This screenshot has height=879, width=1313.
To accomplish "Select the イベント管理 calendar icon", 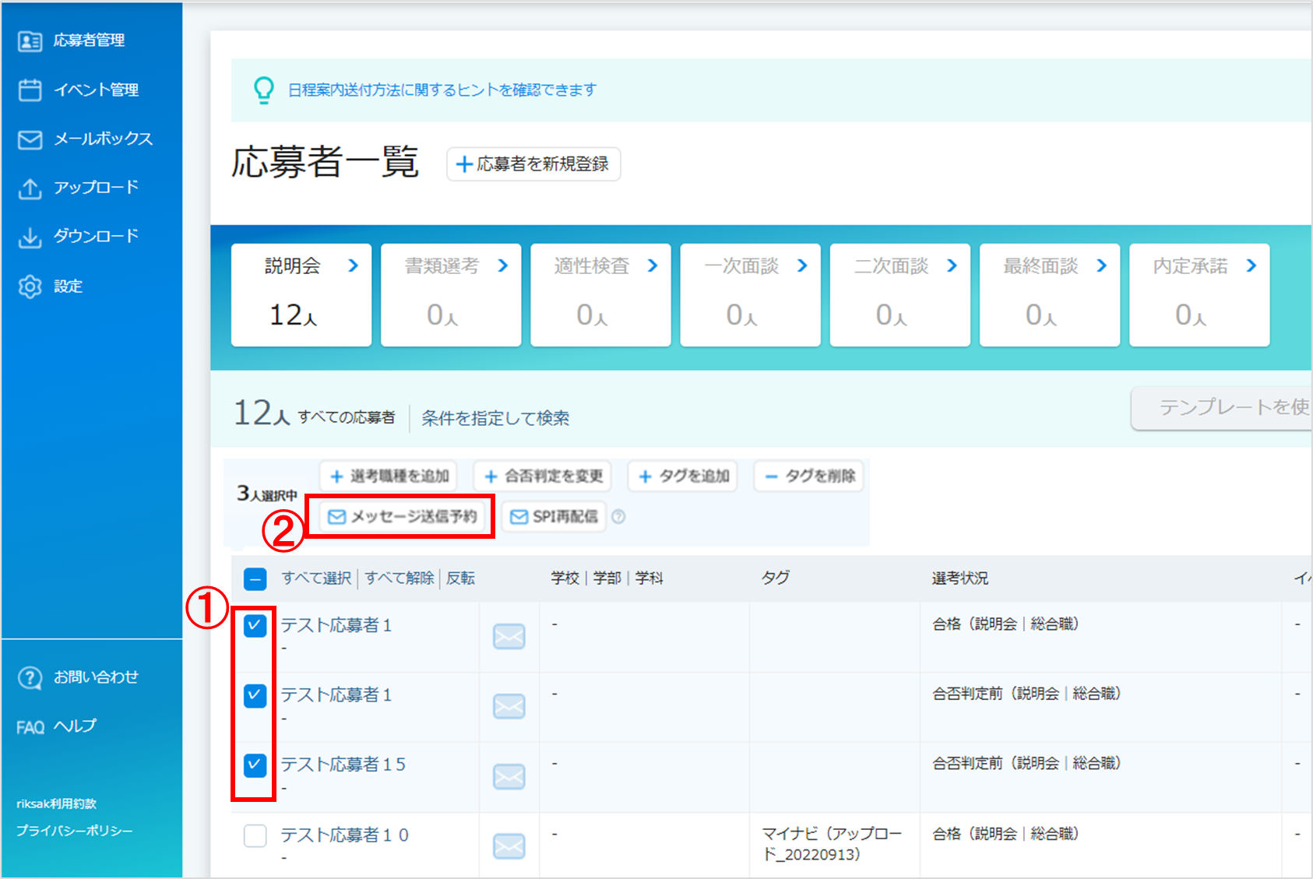I will pos(29,90).
